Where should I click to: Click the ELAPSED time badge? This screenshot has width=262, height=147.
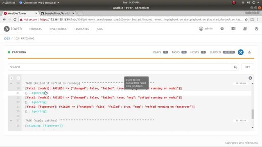tap(229, 52)
